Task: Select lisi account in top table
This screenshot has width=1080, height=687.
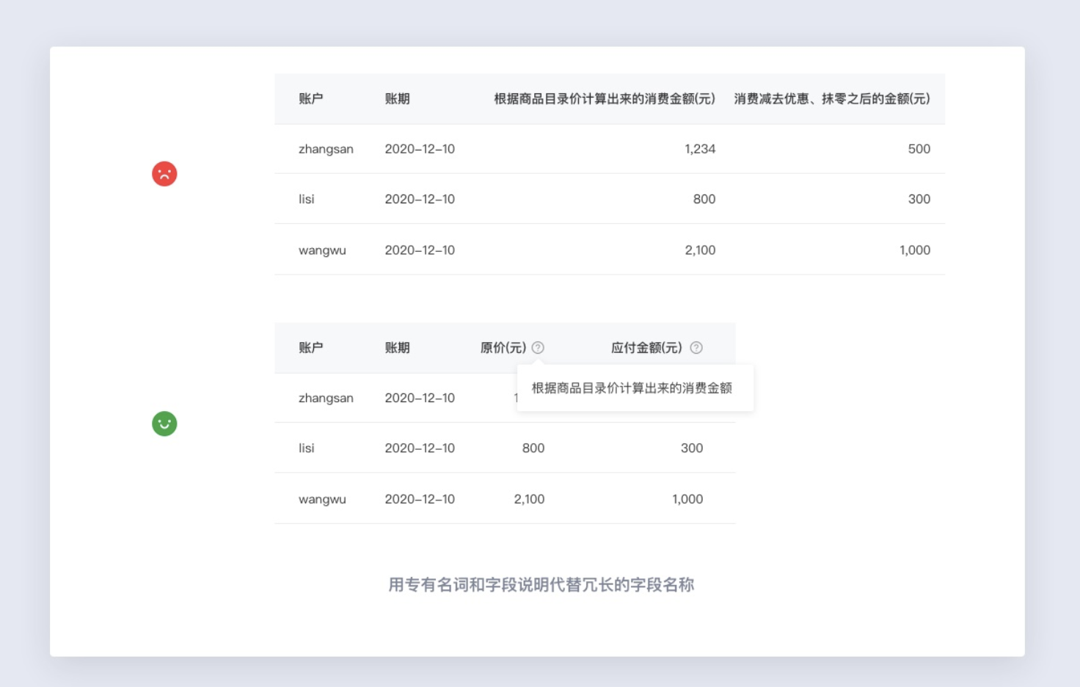Action: click(307, 199)
